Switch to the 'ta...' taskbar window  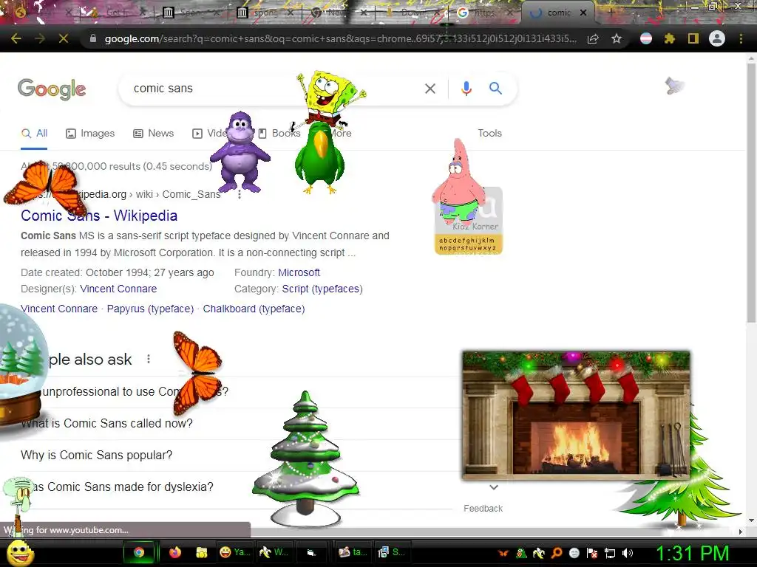tap(353, 552)
